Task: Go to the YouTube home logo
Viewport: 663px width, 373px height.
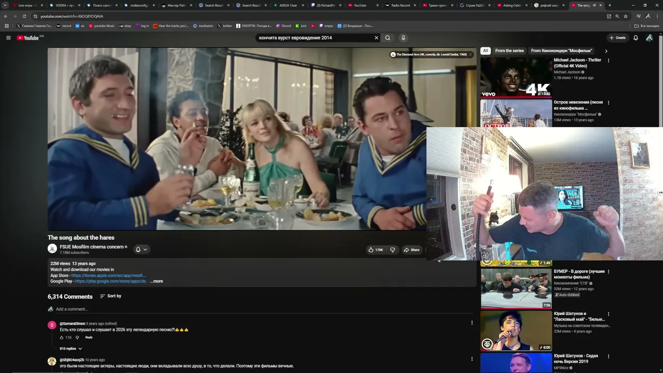Action: click(27, 38)
